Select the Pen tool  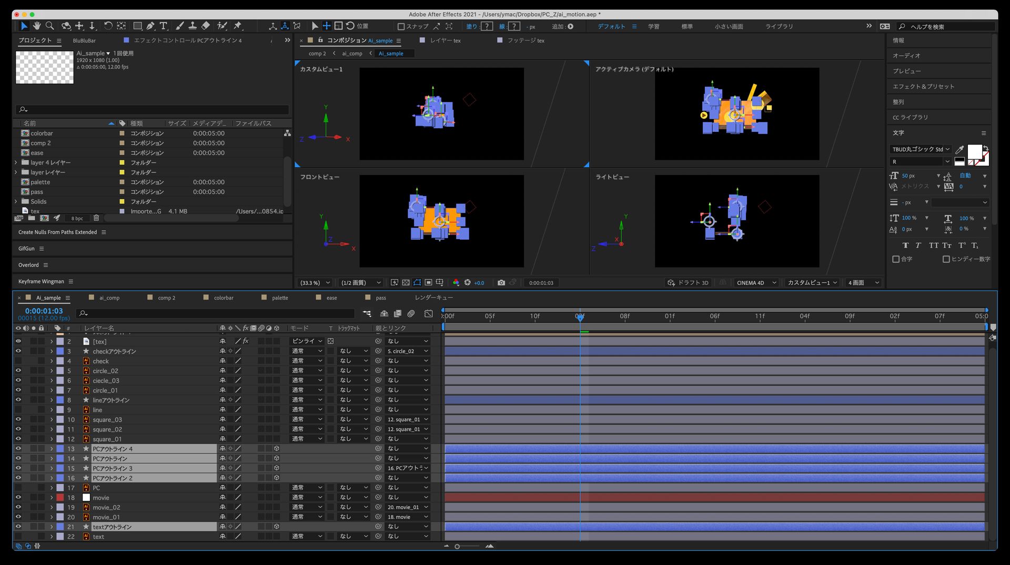click(151, 26)
